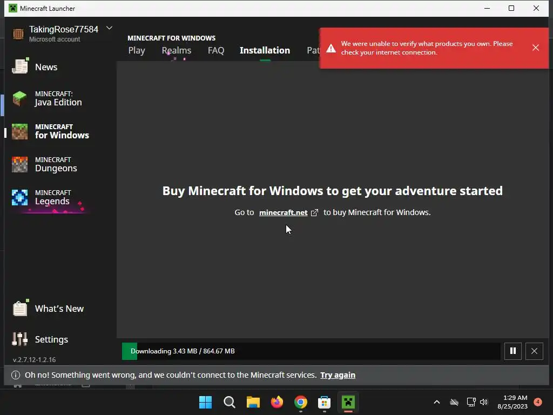Click the download progress bar
Viewport: 553px width, 415px height.
(311, 351)
